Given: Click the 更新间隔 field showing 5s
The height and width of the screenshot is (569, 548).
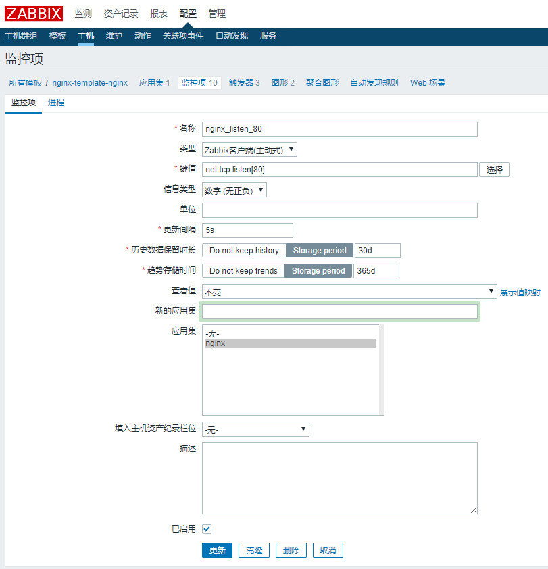Looking at the screenshot, I should point(247,230).
